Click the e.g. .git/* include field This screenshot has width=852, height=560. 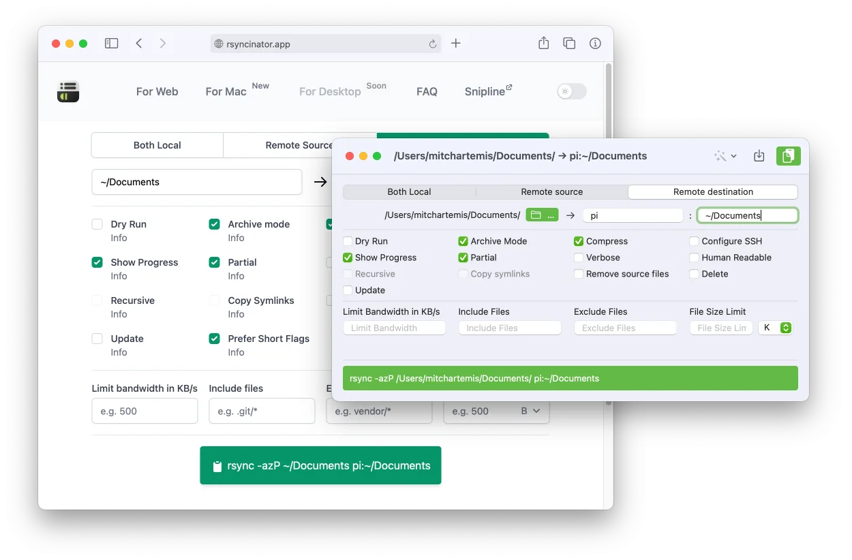click(x=262, y=411)
